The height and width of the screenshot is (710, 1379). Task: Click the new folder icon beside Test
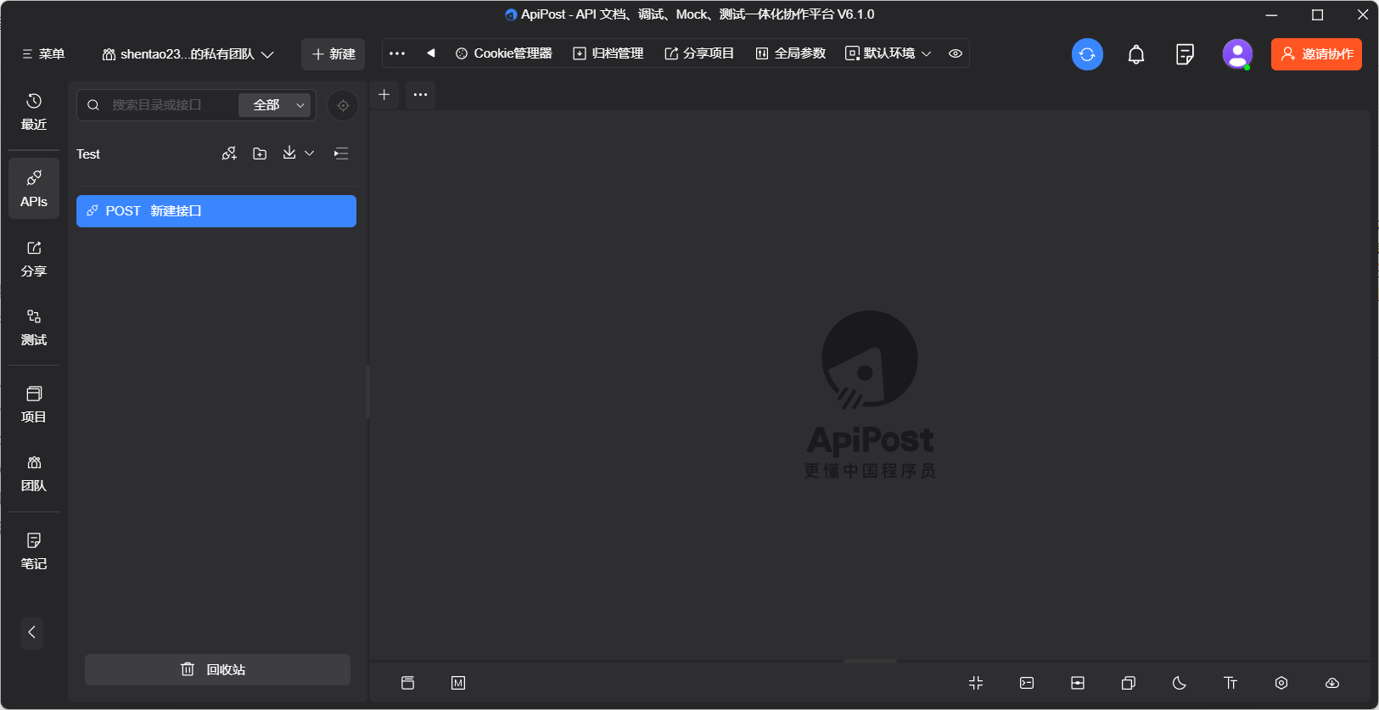point(260,154)
